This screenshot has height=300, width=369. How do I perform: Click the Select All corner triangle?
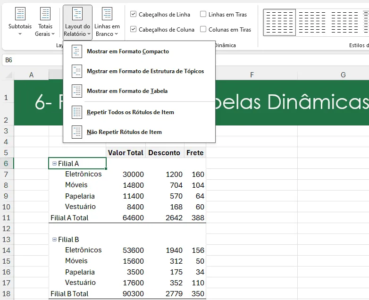tap(8, 75)
